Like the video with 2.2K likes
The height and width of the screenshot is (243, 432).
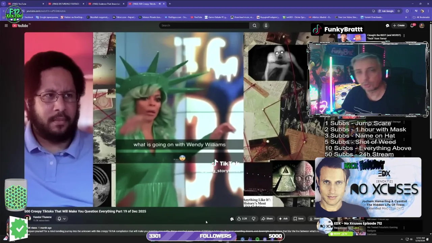pyautogui.click(x=242, y=219)
